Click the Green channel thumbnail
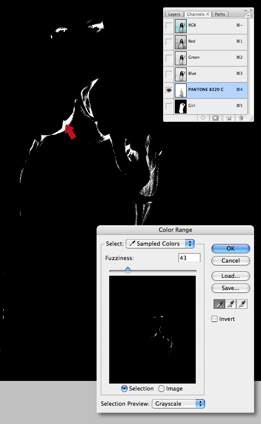The height and width of the screenshot is (424, 261). click(x=181, y=58)
